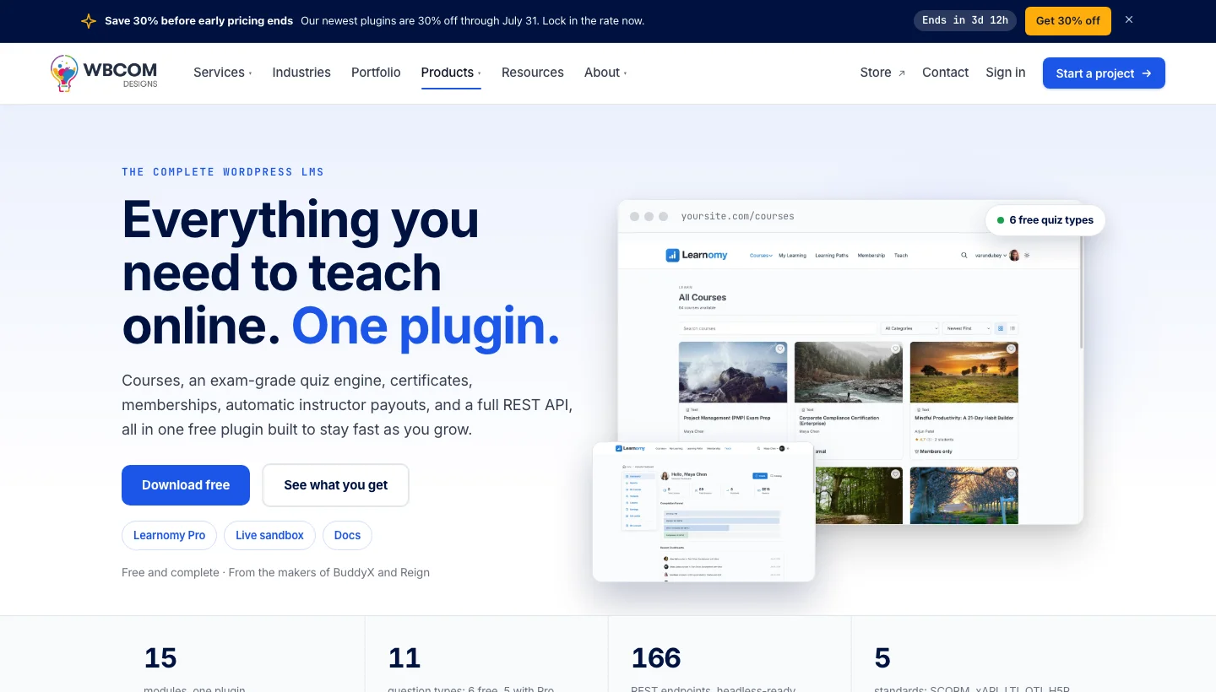The width and height of the screenshot is (1216, 692).
Task: Click THE COMPLETE WORDPRESS LMS eyebrow text
Action: click(x=223, y=171)
